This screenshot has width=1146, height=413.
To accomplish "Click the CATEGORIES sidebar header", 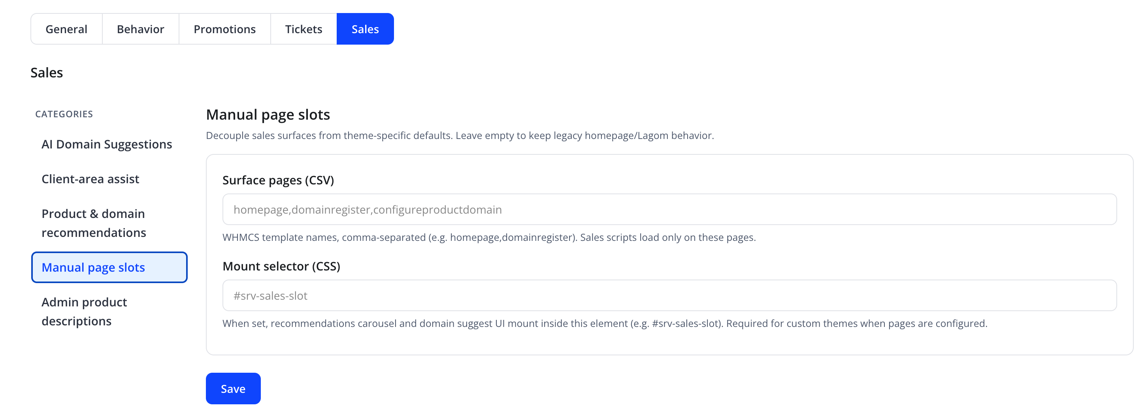I will click(64, 114).
